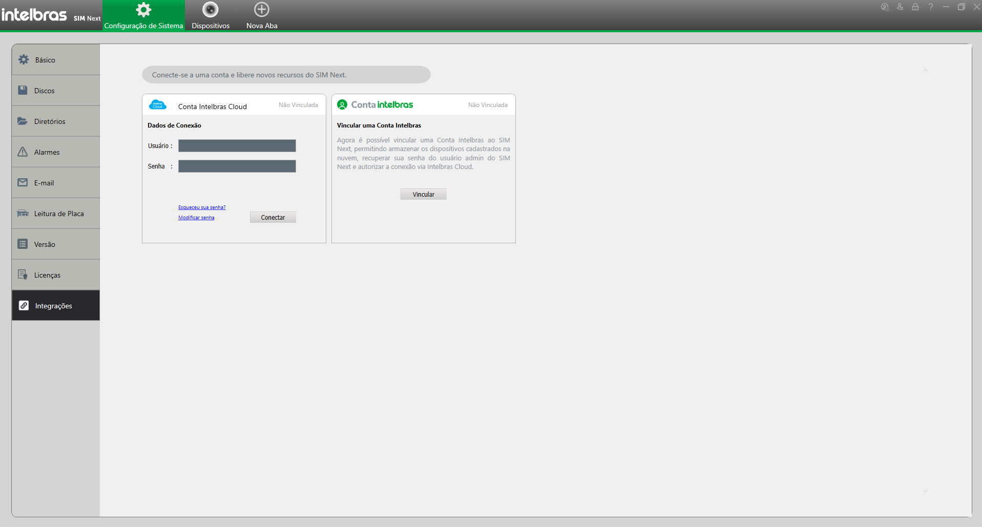Open the Alarmes settings section
The width and height of the screenshot is (982, 527).
(x=56, y=152)
